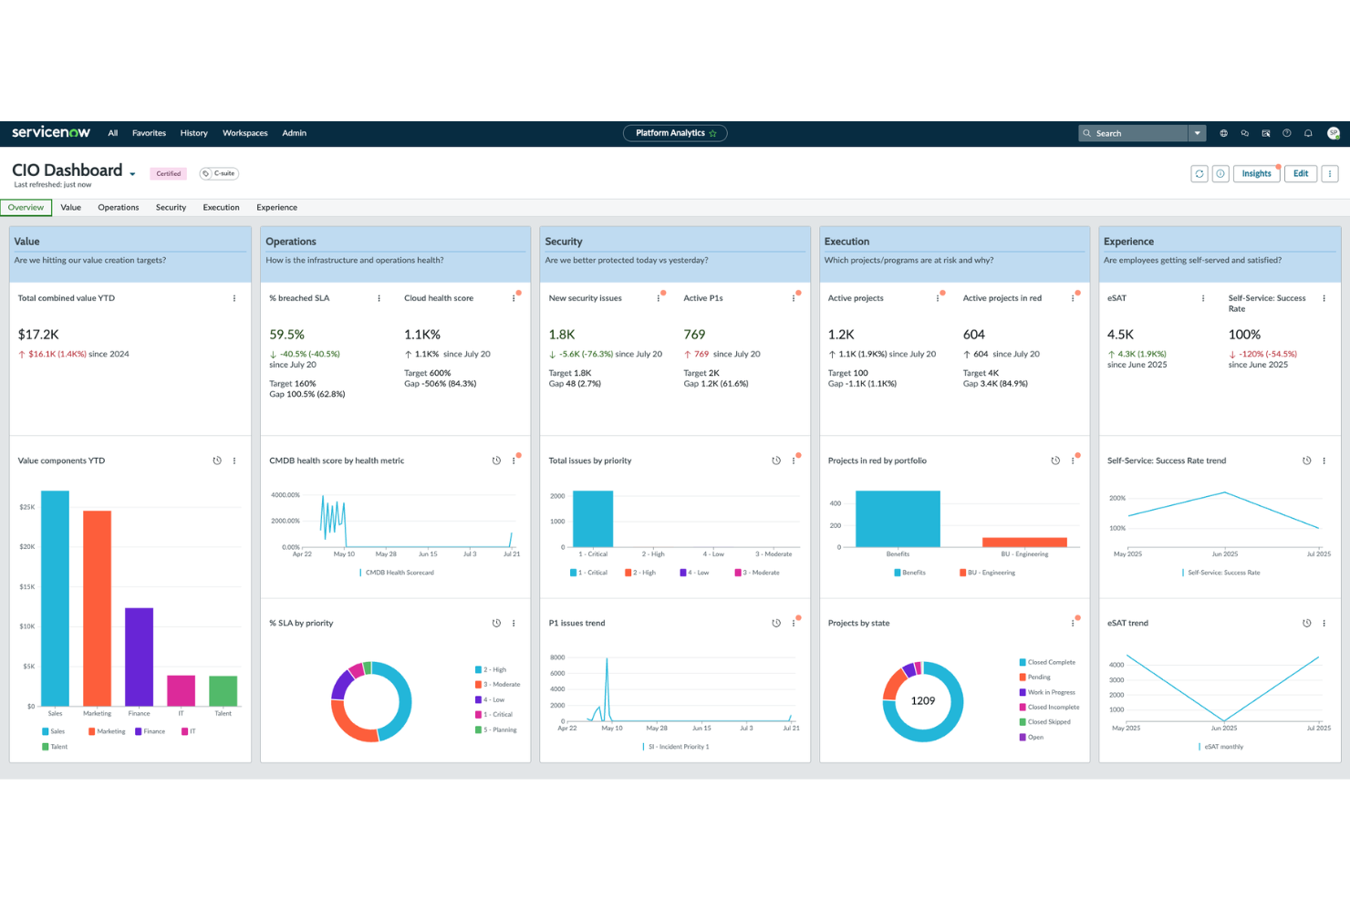This screenshot has height=900, width=1350.
Task: Click the SP user avatar
Action: (1334, 133)
